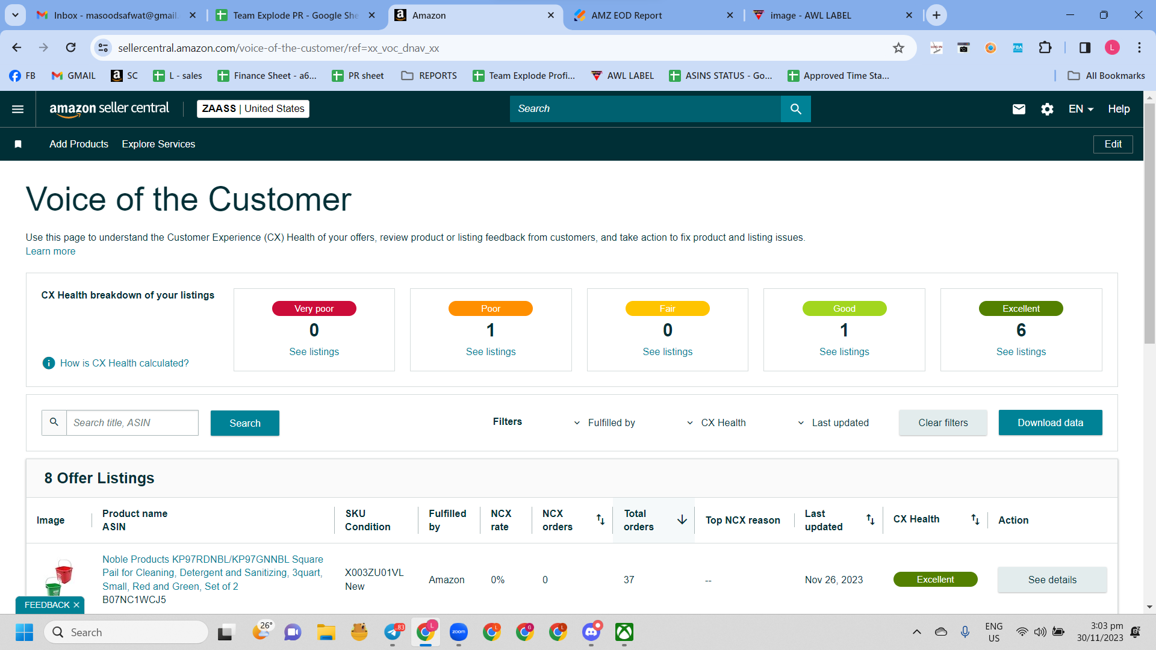Toggle the Chrome side panel icon
Viewport: 1156px width, 650px height.
click(x=1085, y=48)
